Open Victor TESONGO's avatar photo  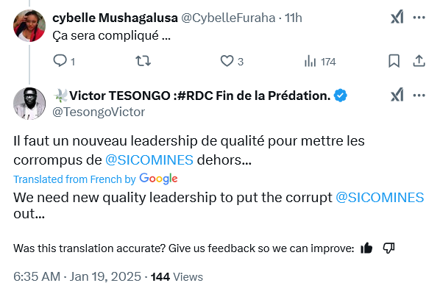tap(29, 104)
